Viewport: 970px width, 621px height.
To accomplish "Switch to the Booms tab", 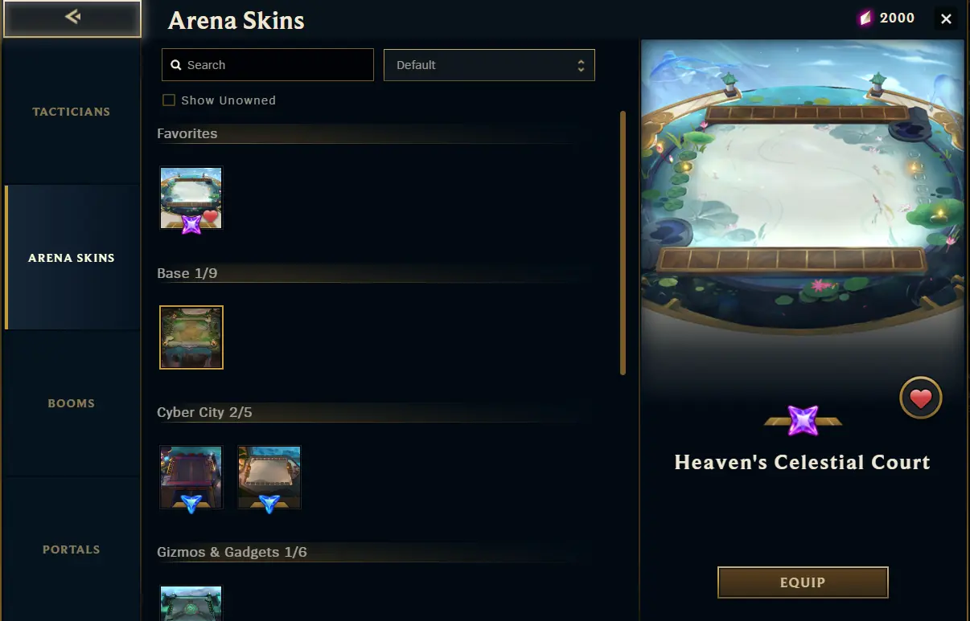I will pyautogui.click(x=72, y=403).
